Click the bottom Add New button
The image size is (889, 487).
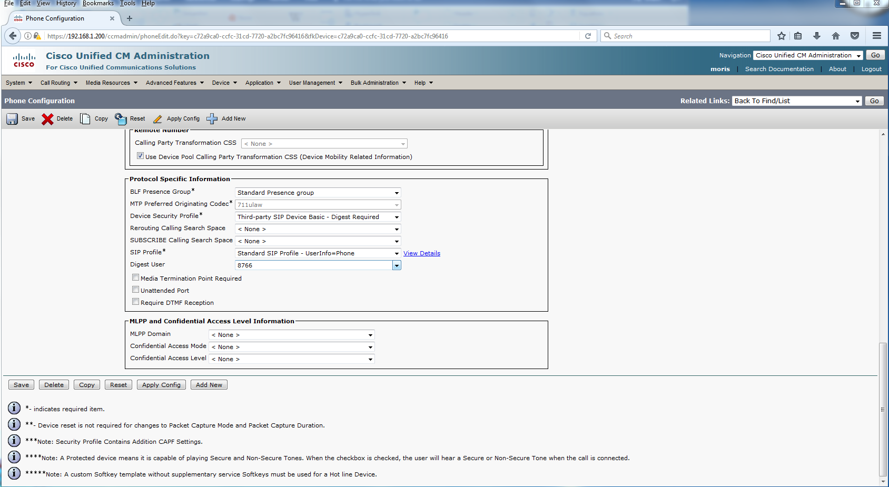coord(209,385)
